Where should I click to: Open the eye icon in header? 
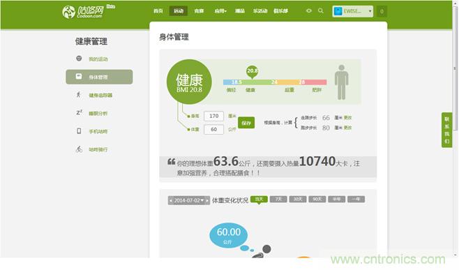[x=308, y=11]
